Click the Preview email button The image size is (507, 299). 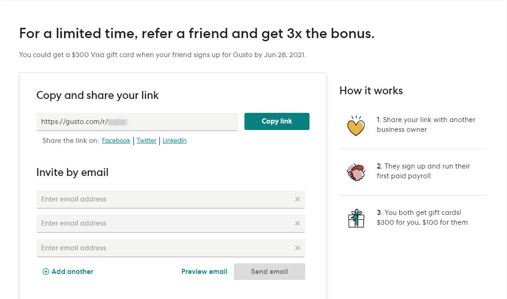pyautogui.click(x=204, y=272)
